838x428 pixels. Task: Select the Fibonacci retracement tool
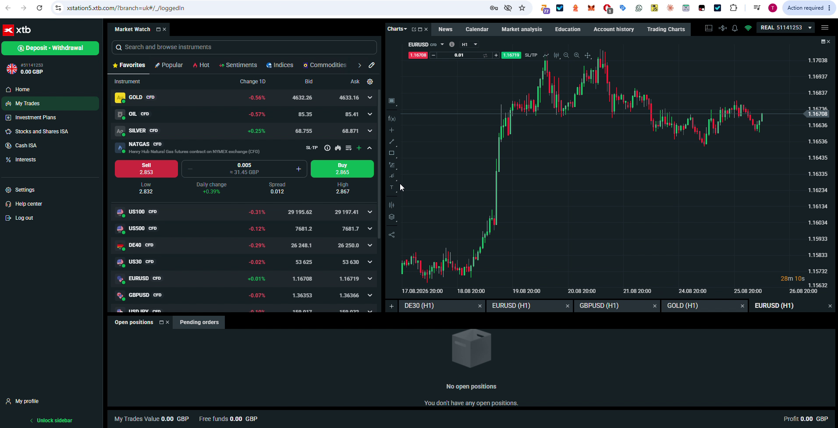392,165
